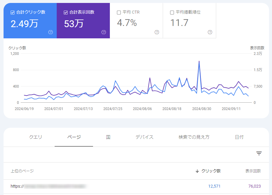This screenshot has height=195, width=272.
Task: Enable the 平均 CTR checkbox
Action: 119,12
